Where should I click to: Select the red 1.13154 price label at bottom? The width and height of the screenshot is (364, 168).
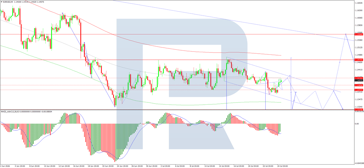359,110
